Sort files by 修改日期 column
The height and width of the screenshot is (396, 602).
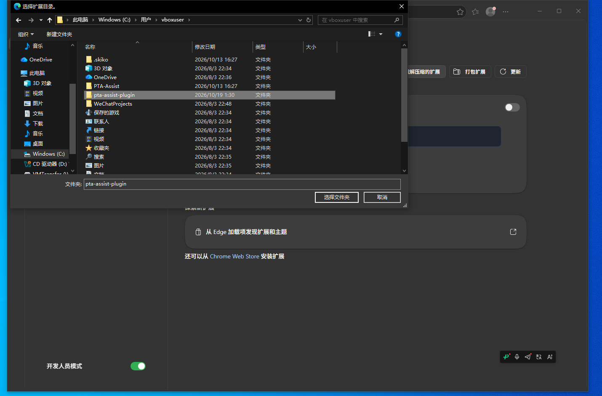(x=222, y=47)
